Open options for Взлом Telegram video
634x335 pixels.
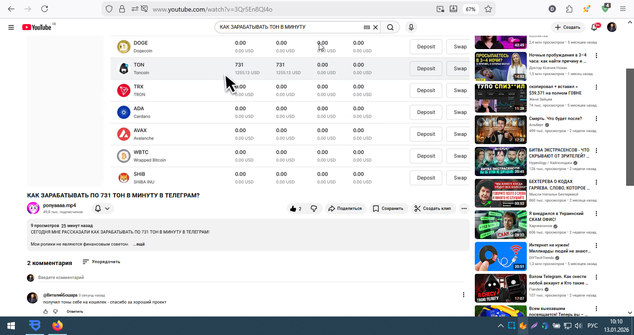[x=596, y=277]
